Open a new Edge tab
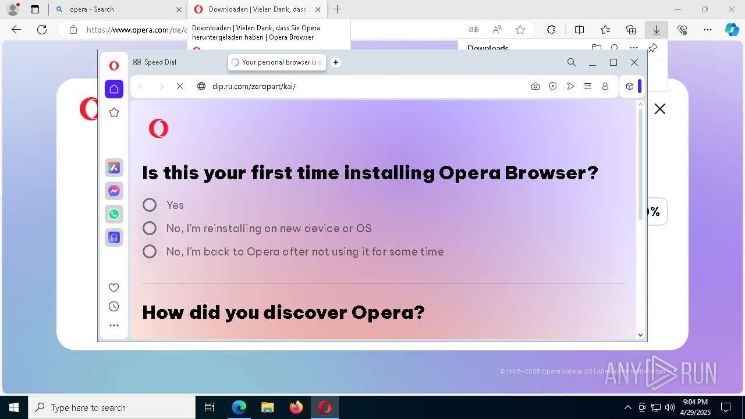This screenshot has height=419, width=745. (x=337, y=9)
